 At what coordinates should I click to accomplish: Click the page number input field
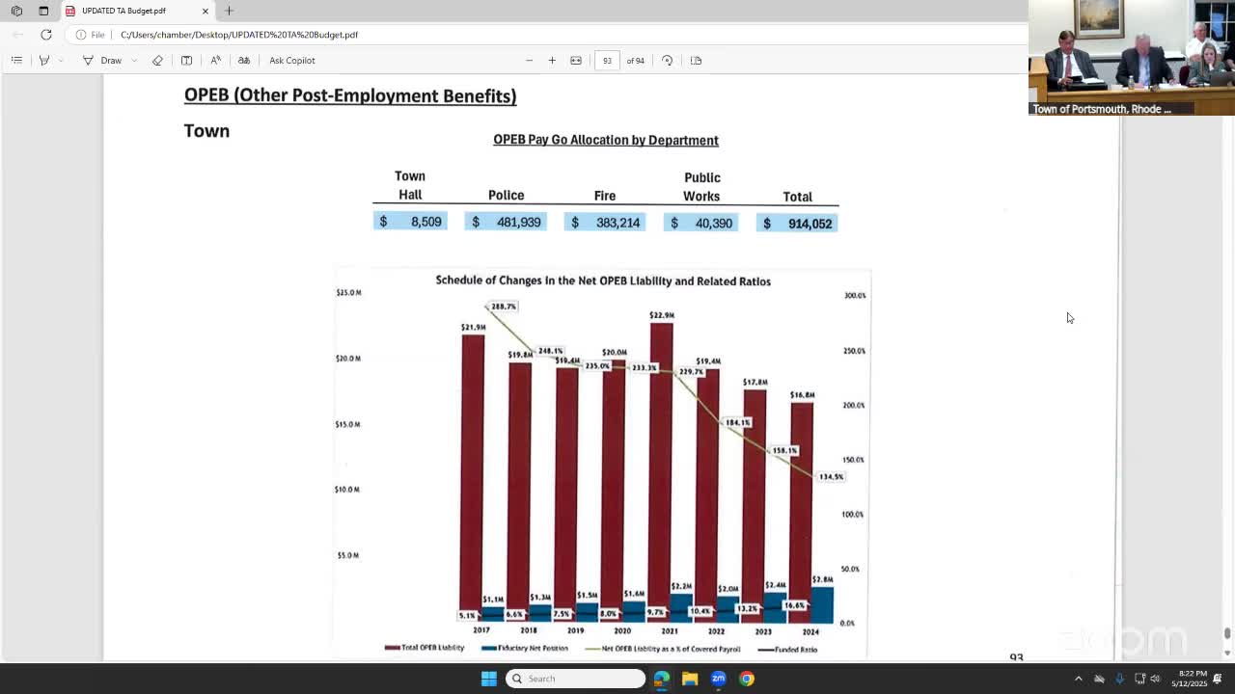[x=607, y=60]
